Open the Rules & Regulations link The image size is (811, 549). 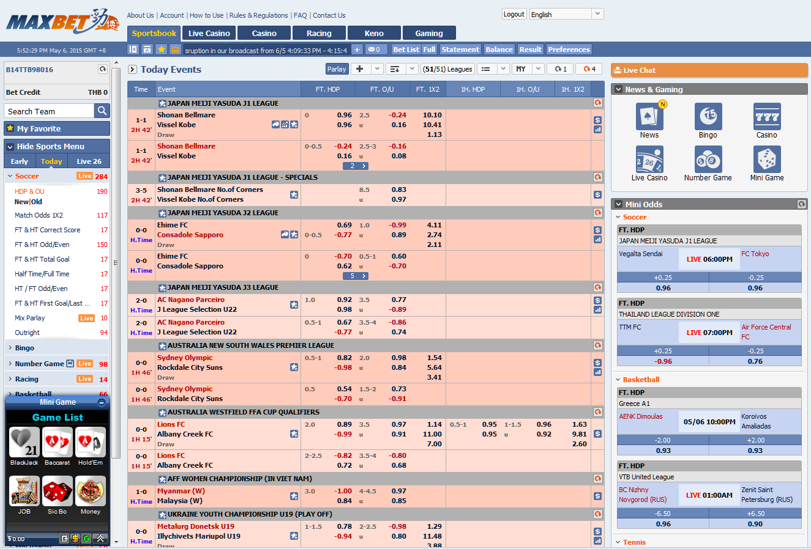[x=258, y=15]
